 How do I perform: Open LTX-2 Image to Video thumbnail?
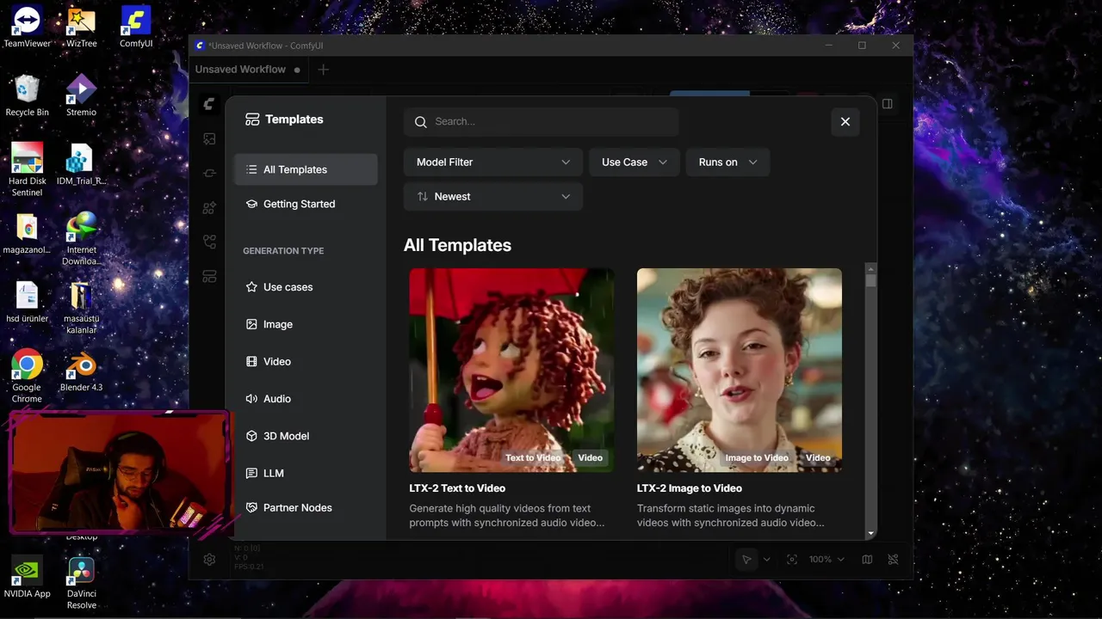click(x=740, y=370)
